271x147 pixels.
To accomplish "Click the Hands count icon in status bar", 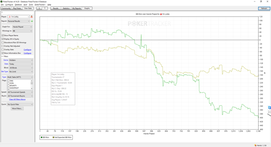I will pyautogui.click(x=255, y=145).
